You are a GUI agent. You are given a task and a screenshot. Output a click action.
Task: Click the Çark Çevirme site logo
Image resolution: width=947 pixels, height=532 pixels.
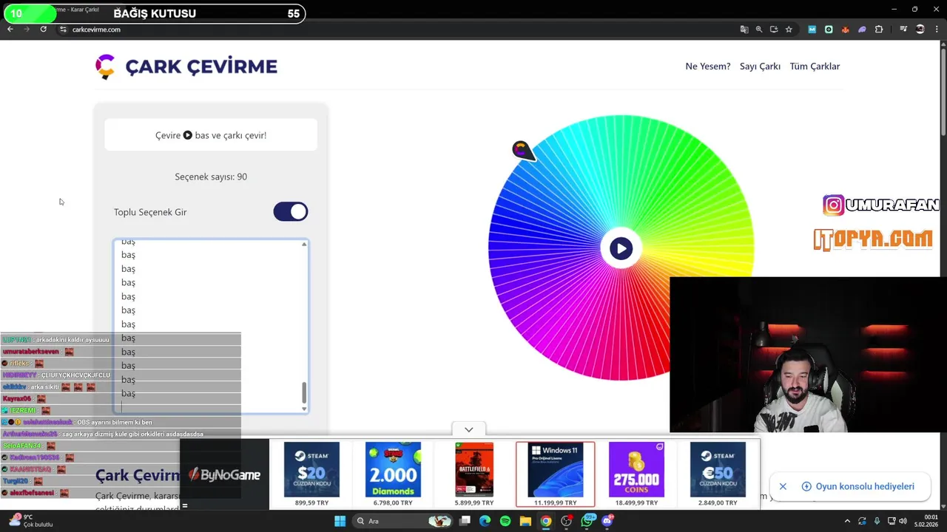point(186,66)
